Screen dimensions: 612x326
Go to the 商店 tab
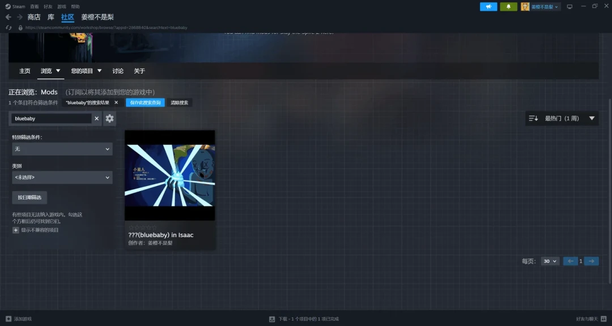pos(34,17)
